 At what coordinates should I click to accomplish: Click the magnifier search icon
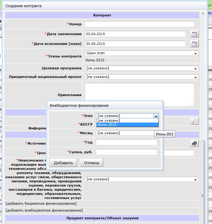[x=194, y=121]
